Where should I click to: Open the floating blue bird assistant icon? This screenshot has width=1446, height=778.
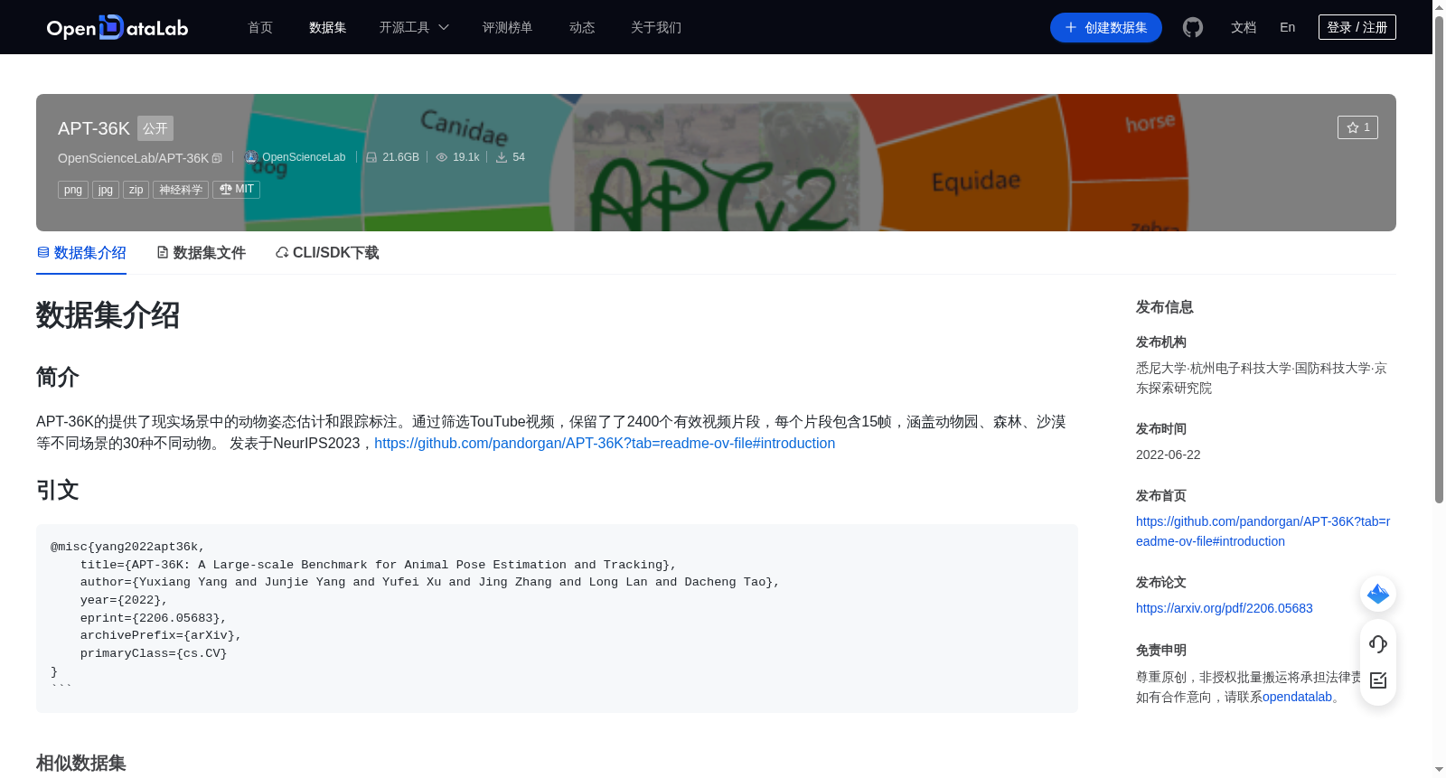click(x=1378, y=594)
